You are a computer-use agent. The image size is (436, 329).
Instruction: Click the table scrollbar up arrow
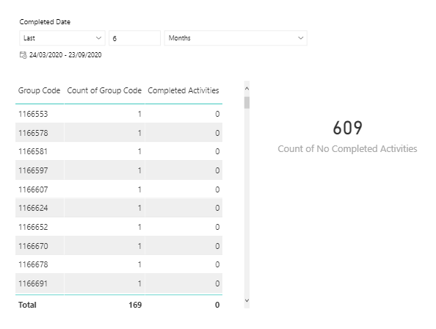[247, 88]
